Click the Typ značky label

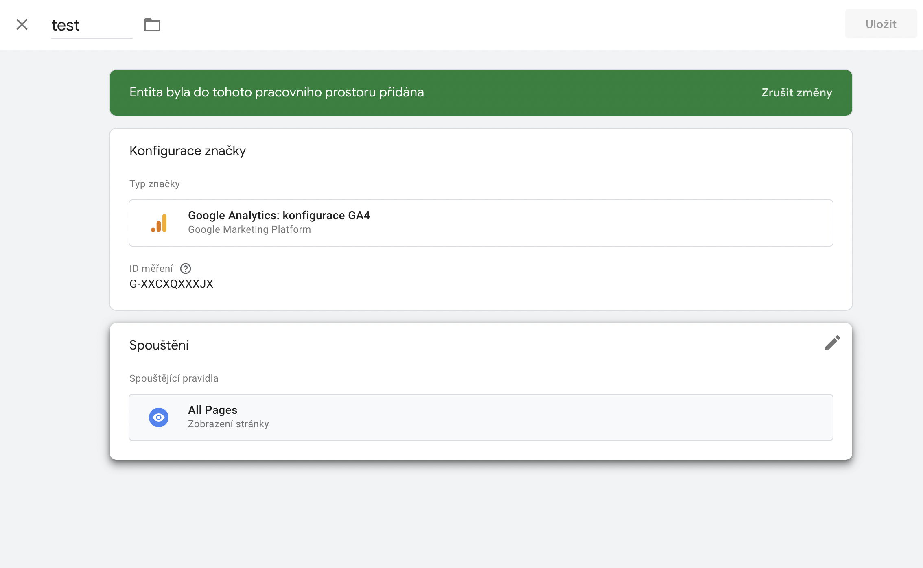[154, 184]
